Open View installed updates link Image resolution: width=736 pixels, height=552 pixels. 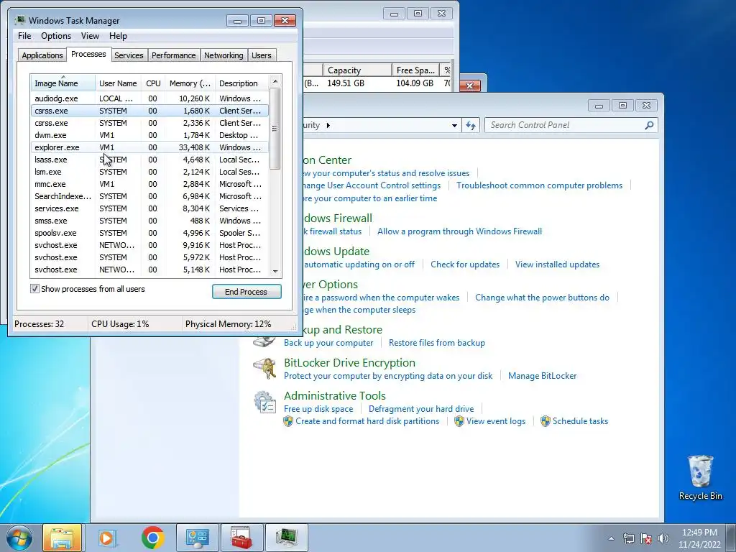coord(557,264)
